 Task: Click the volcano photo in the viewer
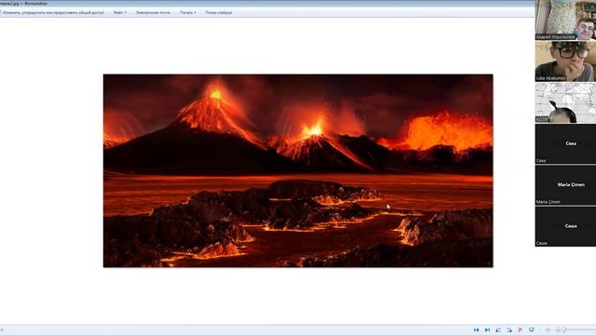pos(298,170)
